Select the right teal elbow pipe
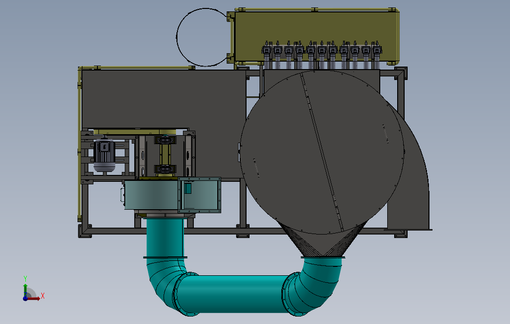The height and width of the screenshot is (324, 510). click(317, 283)
